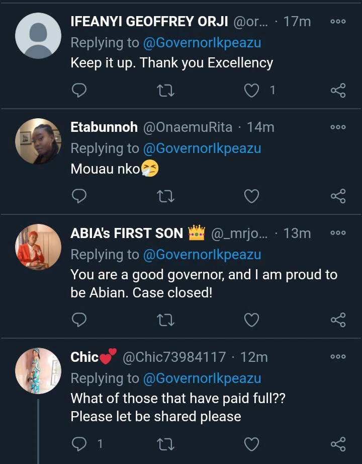Open more options on ABIA's FIRST SON tweet

tap(338, 233)
